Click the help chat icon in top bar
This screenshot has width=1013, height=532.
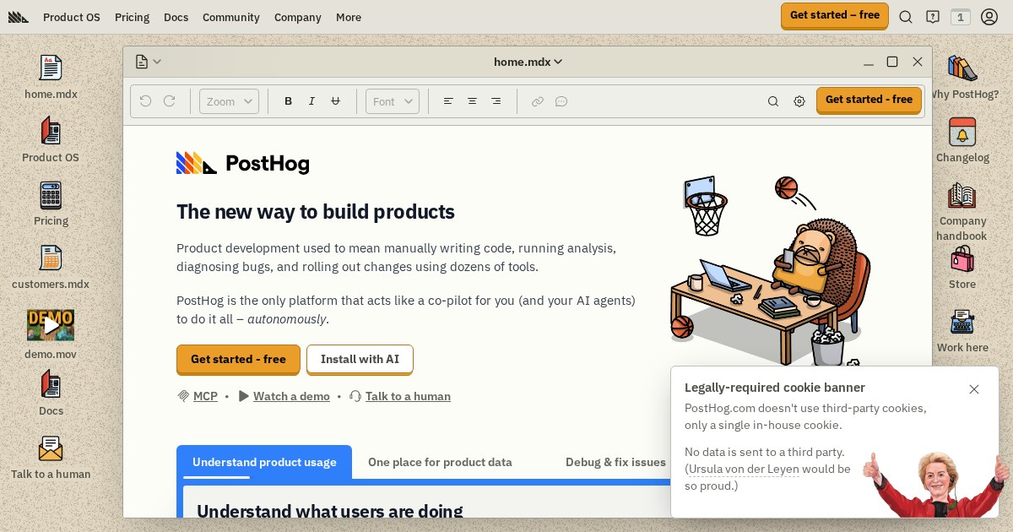tap(933, 17)
